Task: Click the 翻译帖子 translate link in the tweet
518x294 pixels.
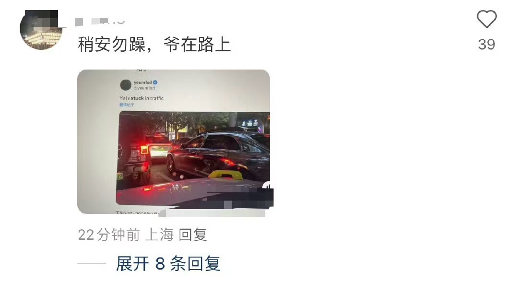Action: click(127, 105)
